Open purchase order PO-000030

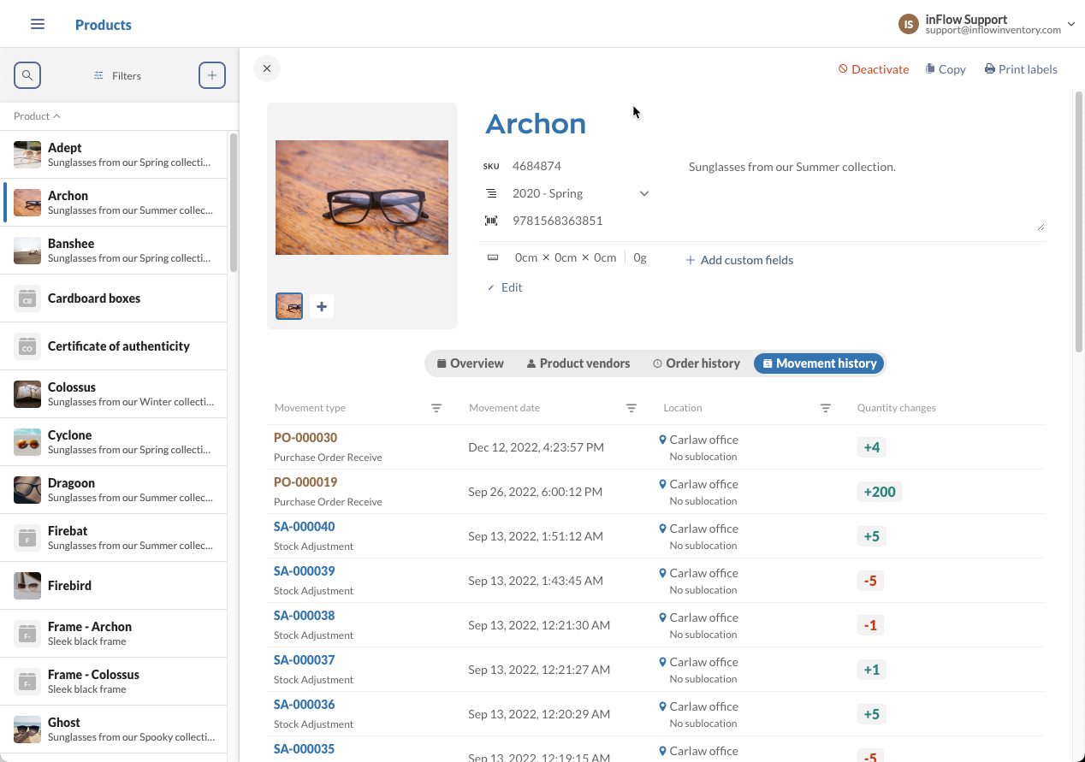pos(305,437)
